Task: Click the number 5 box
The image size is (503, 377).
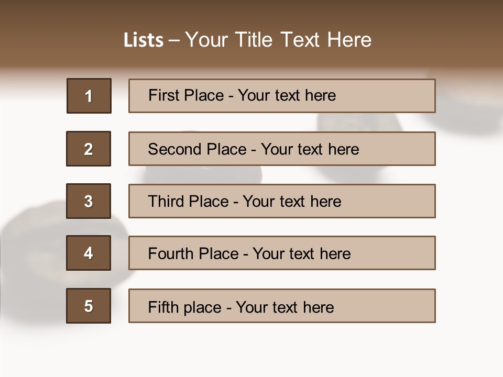Action: (x=89, y=306)
